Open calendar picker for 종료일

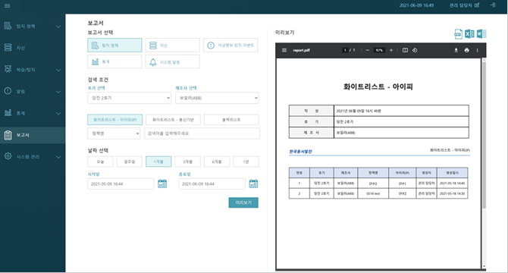pos(253,184)
